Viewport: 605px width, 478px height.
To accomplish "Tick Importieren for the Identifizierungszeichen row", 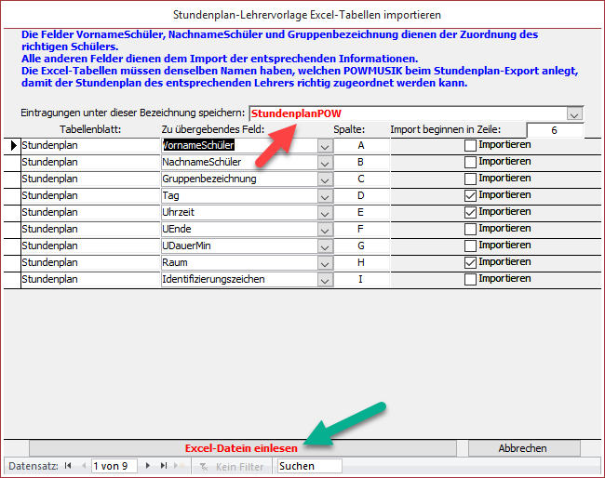I will pos(470,279).
